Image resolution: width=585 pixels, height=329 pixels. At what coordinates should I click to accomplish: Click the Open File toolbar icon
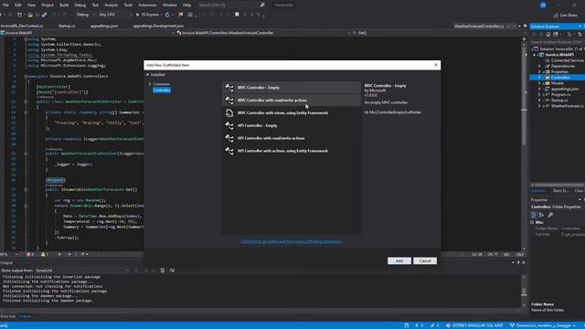tap(30, 15)
